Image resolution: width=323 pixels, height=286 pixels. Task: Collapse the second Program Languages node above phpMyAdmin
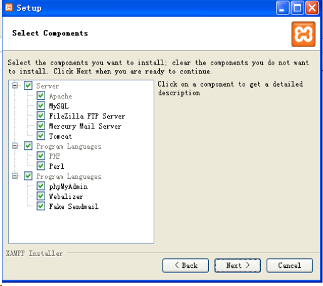[15, 176]
